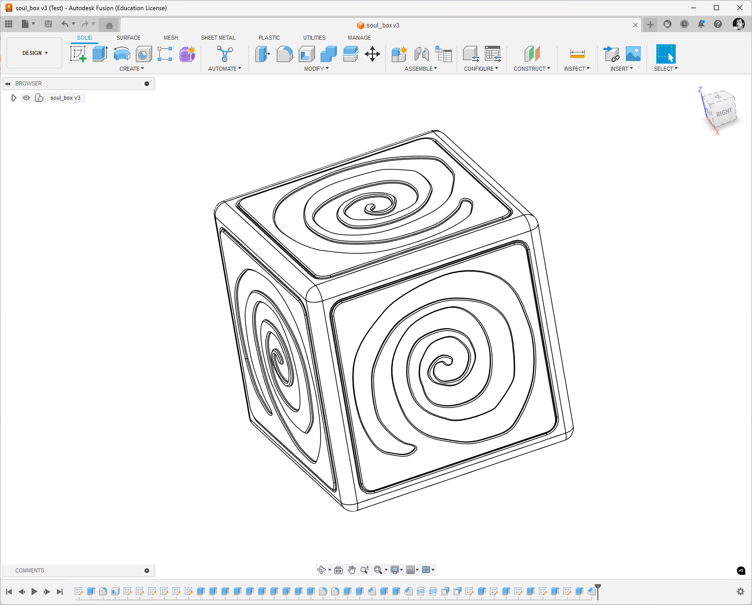Jump to the timeline beginning

(x=9, y=591)
